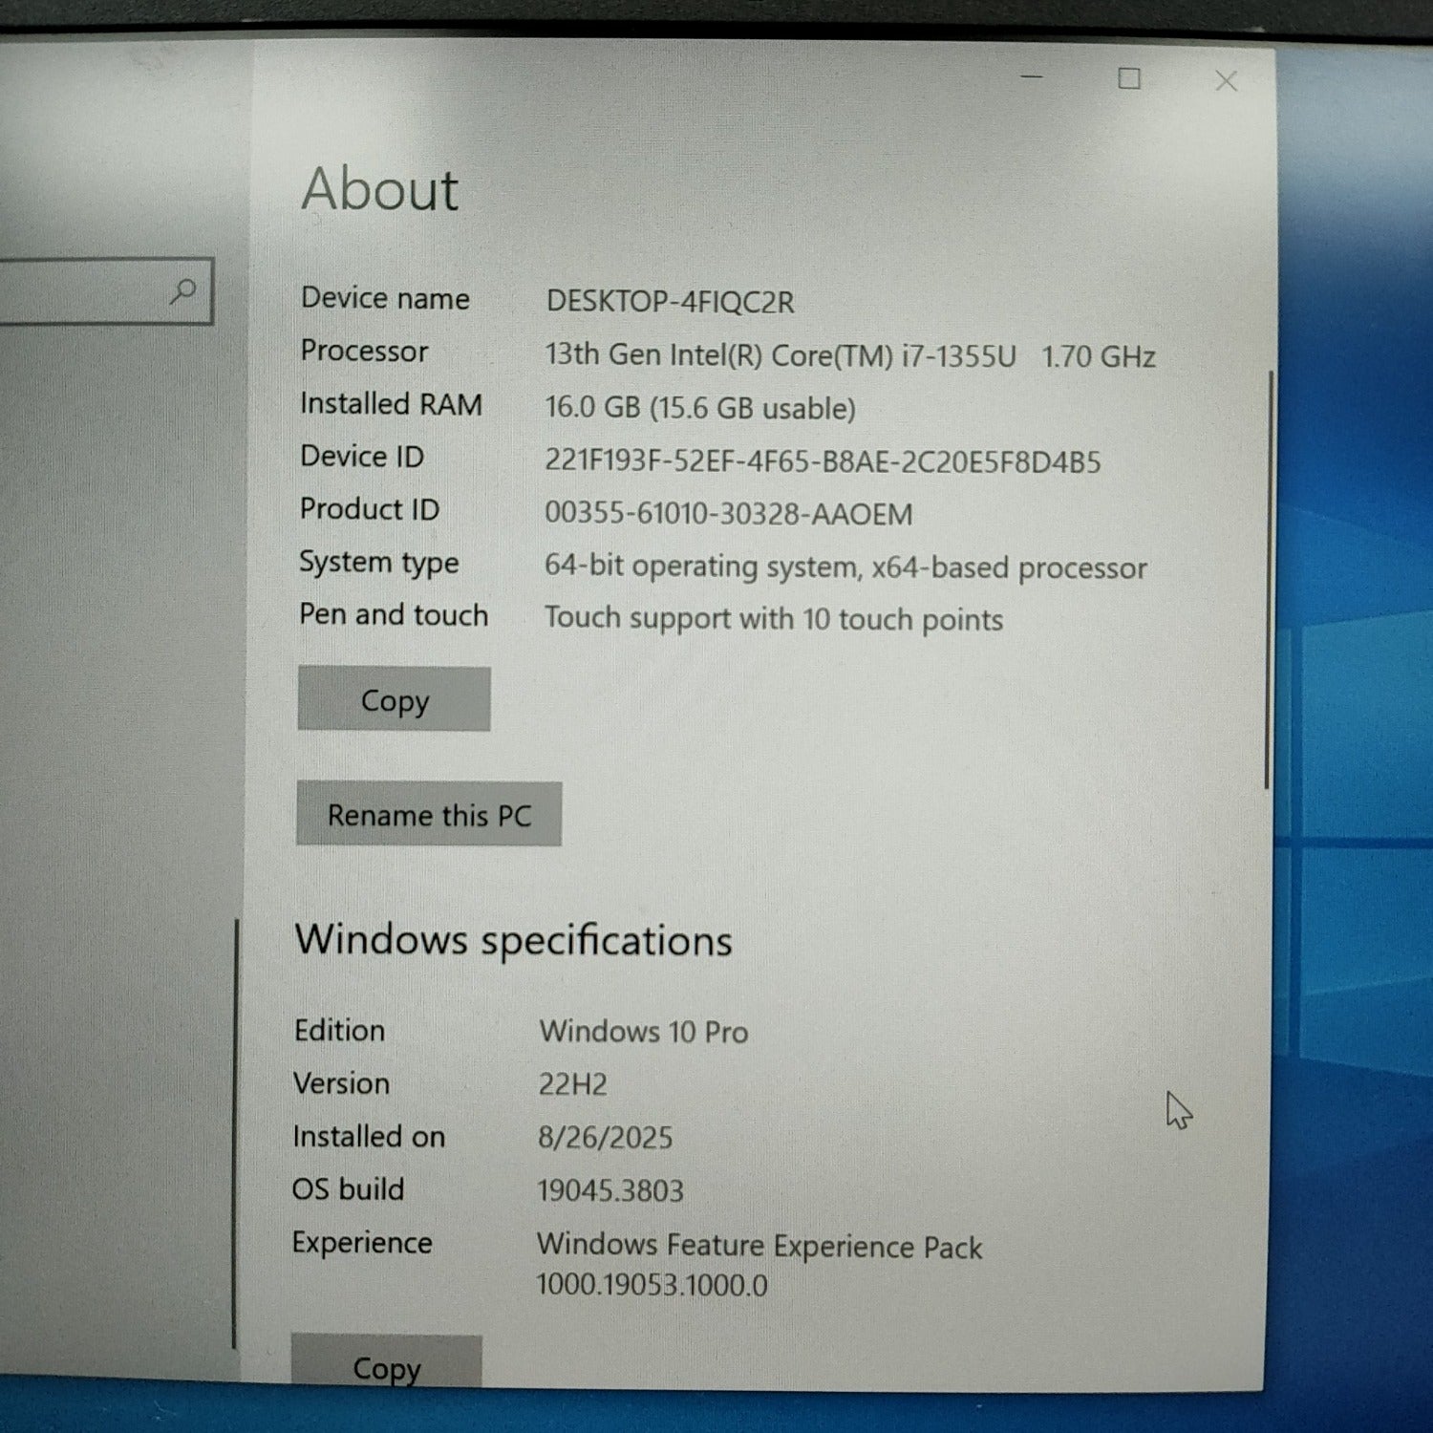Maximize the Settings window
The height and width of the screenshot is (1433, 1433).
tap(1129, 78)
